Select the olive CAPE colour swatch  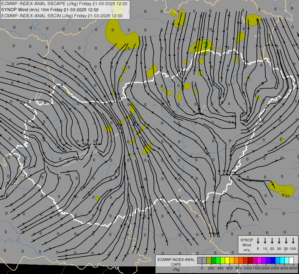tap(209, 260)
